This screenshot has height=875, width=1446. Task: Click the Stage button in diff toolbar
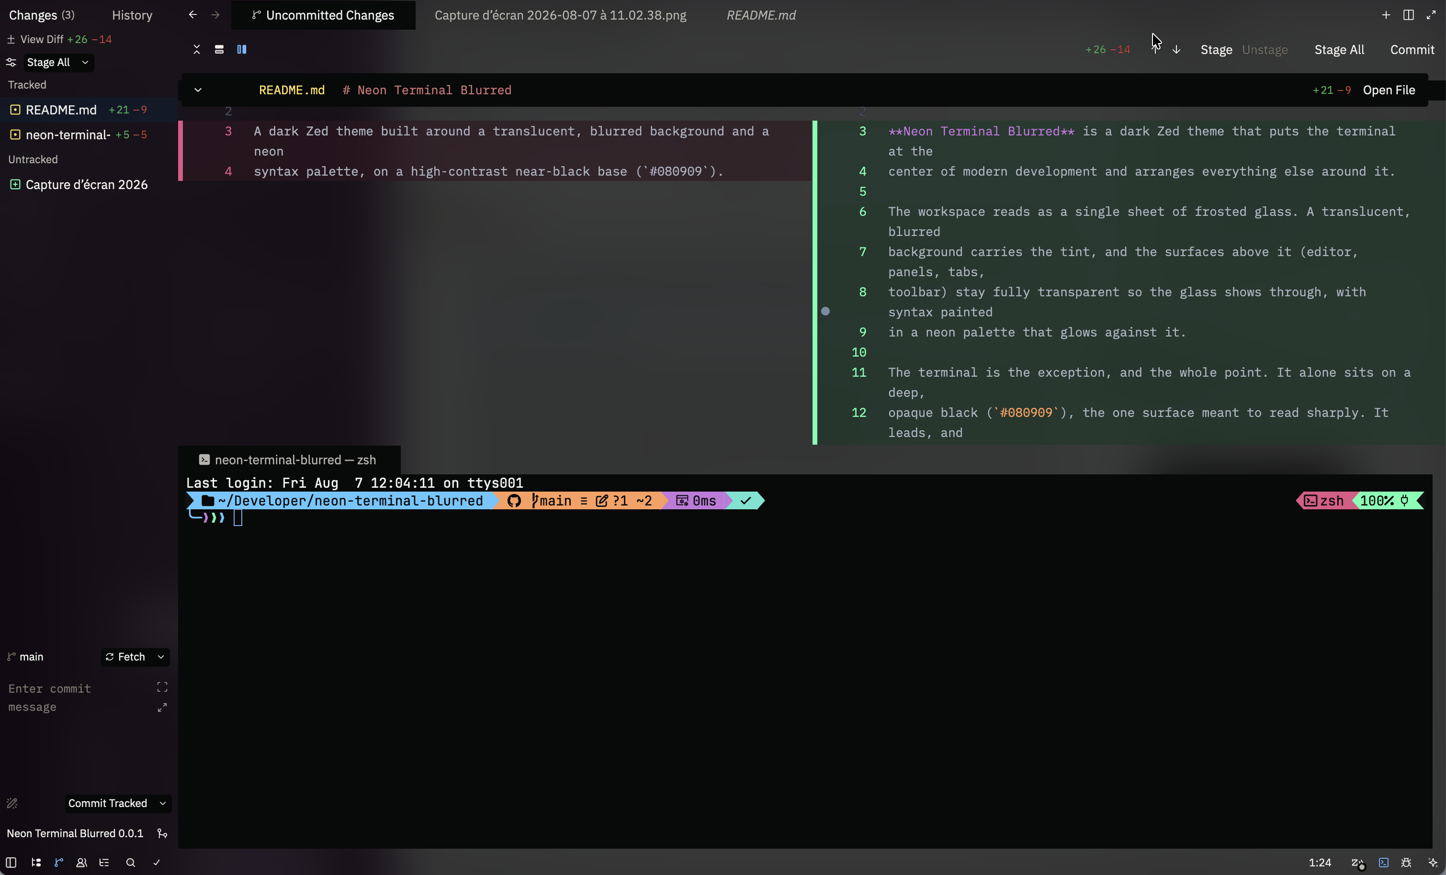pos(1216,50)
